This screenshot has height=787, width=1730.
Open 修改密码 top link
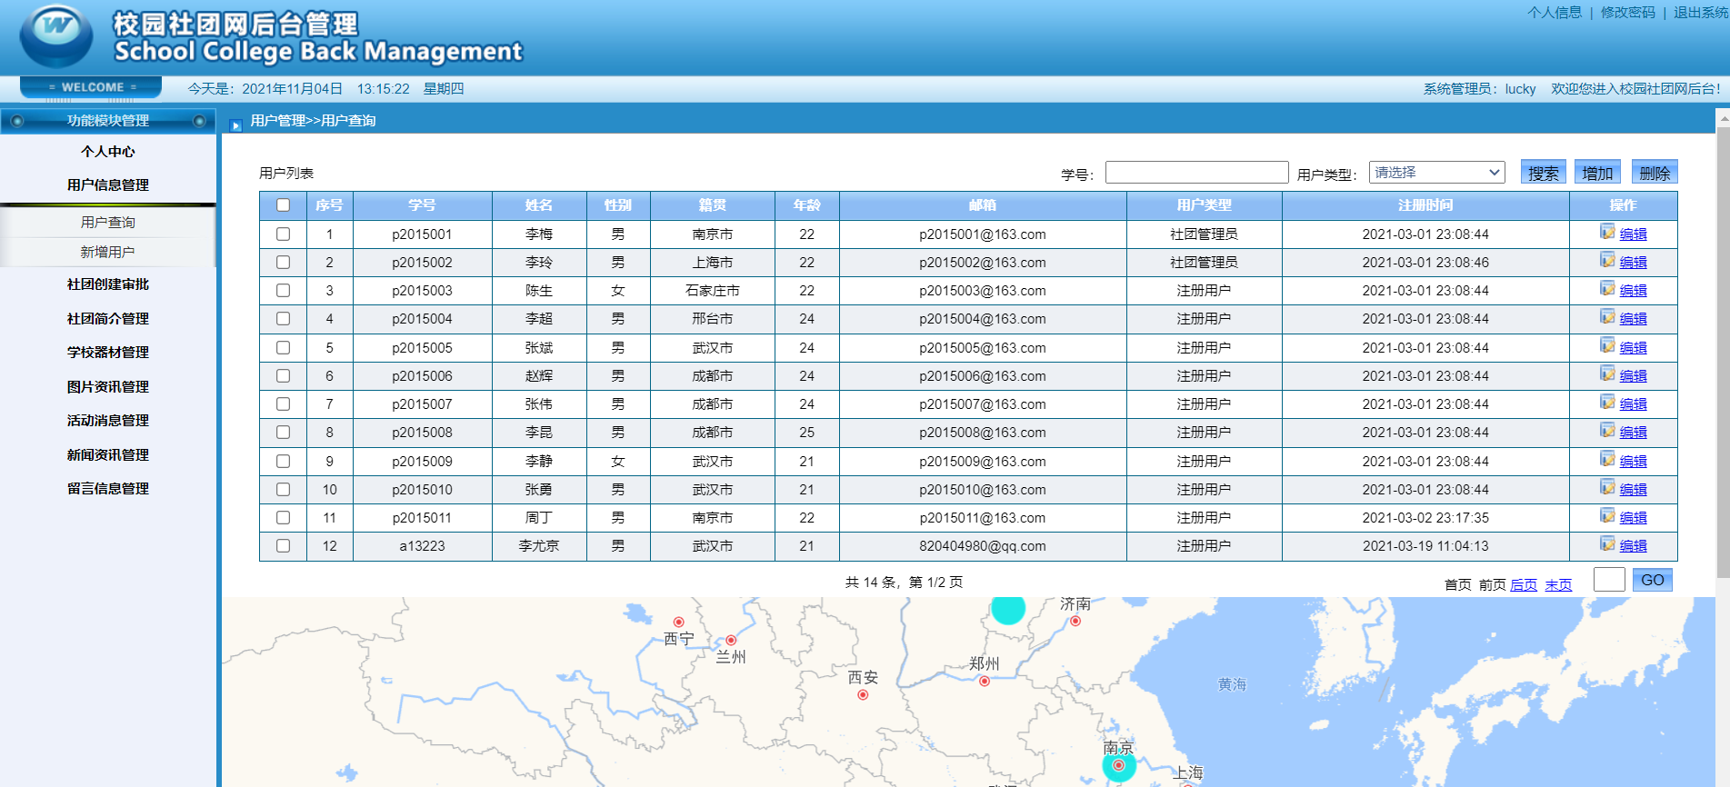pyautogui.click(x=1628, y=13)
